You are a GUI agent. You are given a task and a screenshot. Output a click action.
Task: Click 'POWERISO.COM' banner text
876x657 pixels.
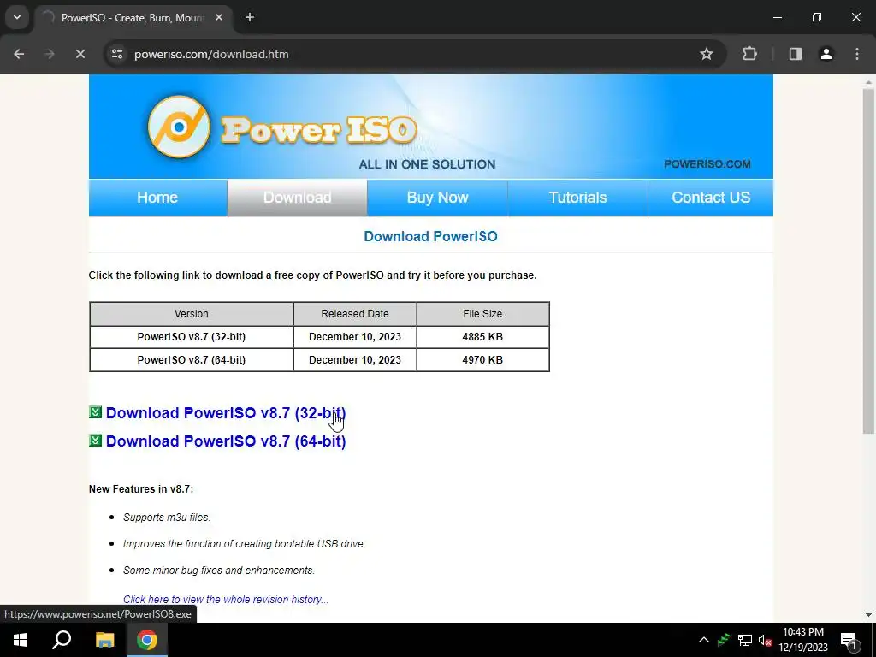707,163
